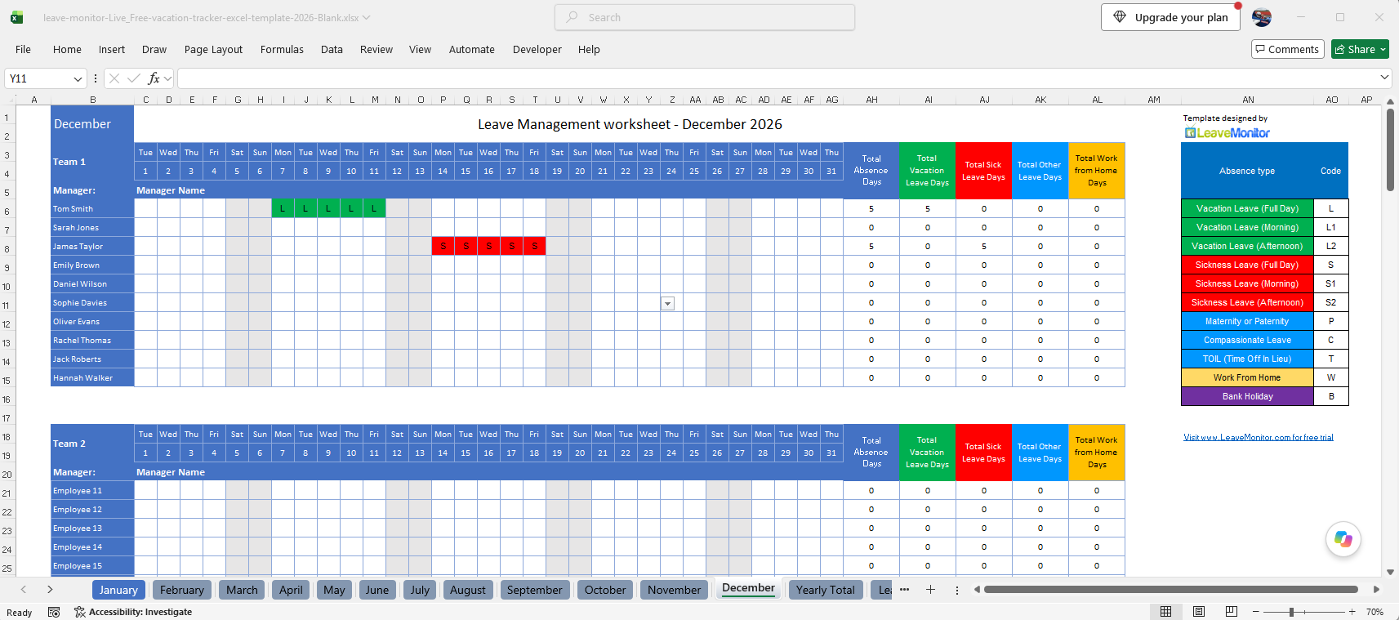Select the Work From Home legend cell
The width and height of the screenshot is (1399, 620).
1247,378
